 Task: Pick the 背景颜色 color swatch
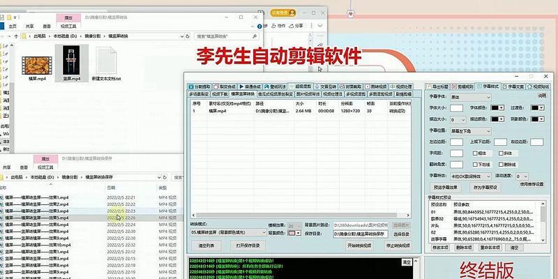click(x=294, y=233)
